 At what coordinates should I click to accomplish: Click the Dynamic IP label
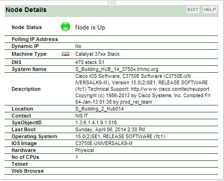point(25,46)
